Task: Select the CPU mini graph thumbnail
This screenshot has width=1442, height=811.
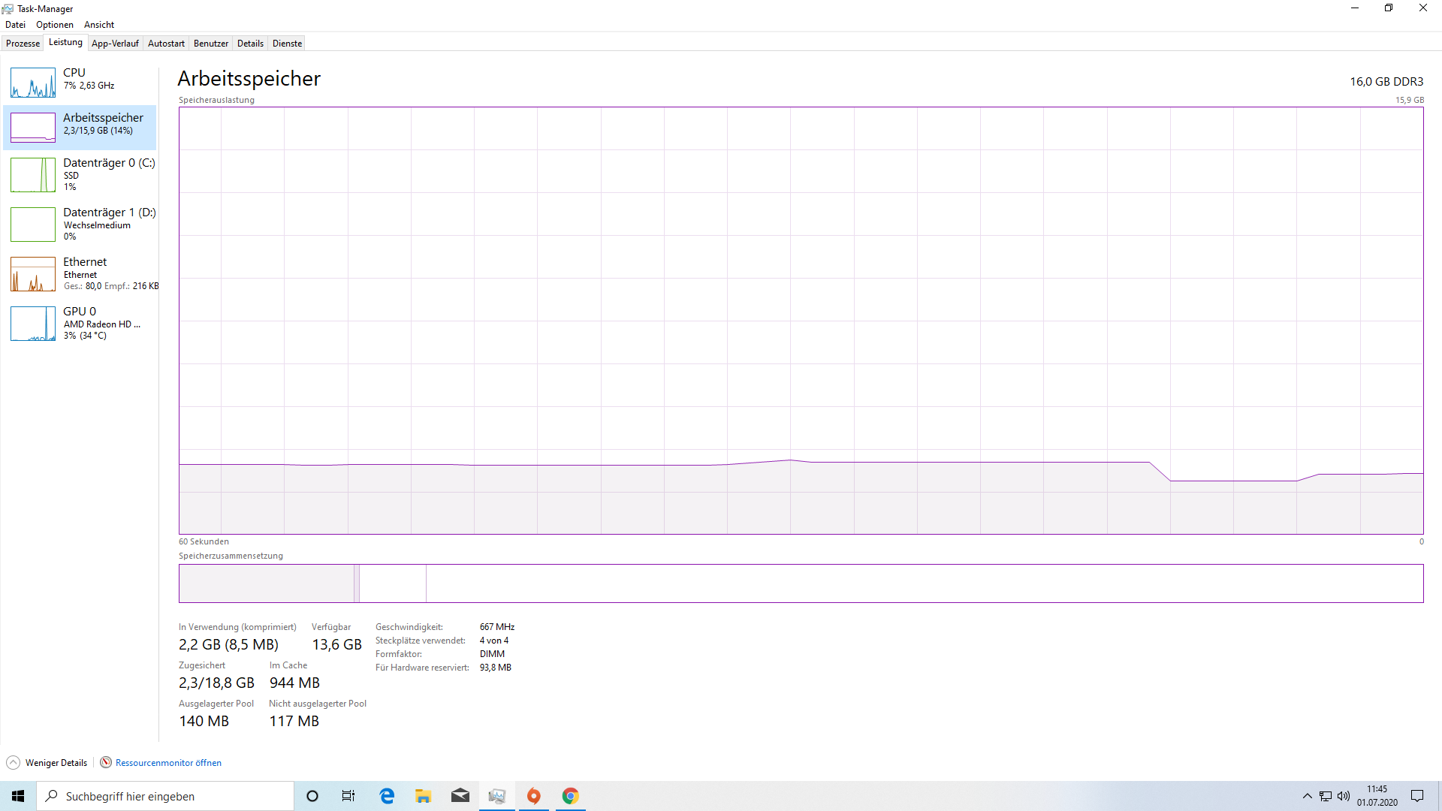Action: (33, 83)
